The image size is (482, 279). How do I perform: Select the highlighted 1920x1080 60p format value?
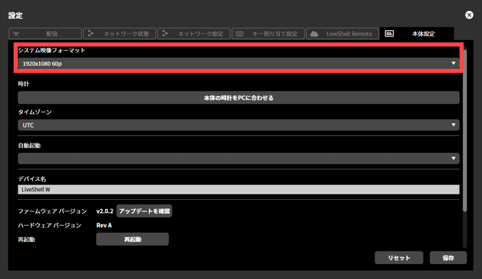42,63
